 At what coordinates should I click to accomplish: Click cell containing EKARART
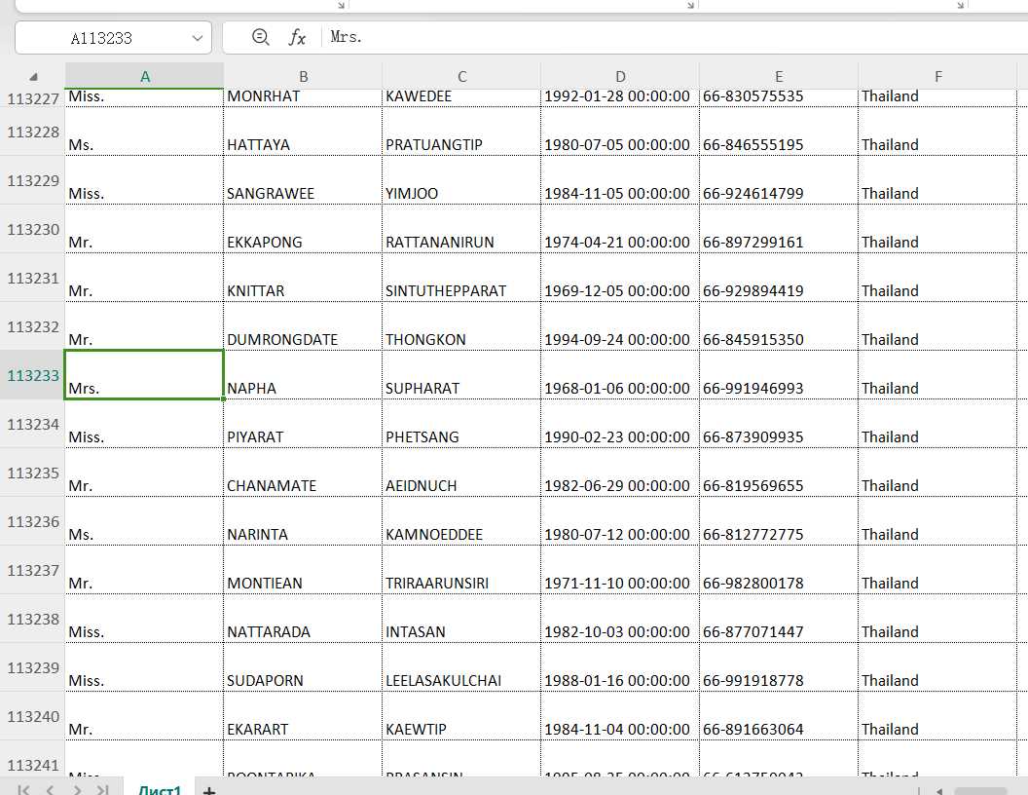click(303, 716)
